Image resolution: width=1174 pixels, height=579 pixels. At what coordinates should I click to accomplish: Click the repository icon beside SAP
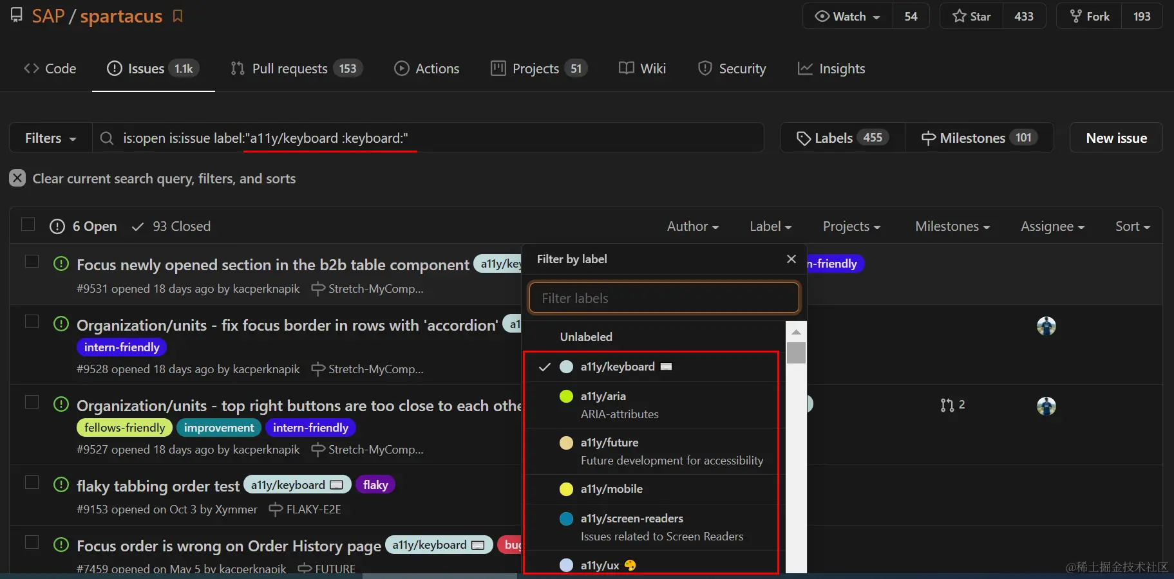tap(17, 15)
